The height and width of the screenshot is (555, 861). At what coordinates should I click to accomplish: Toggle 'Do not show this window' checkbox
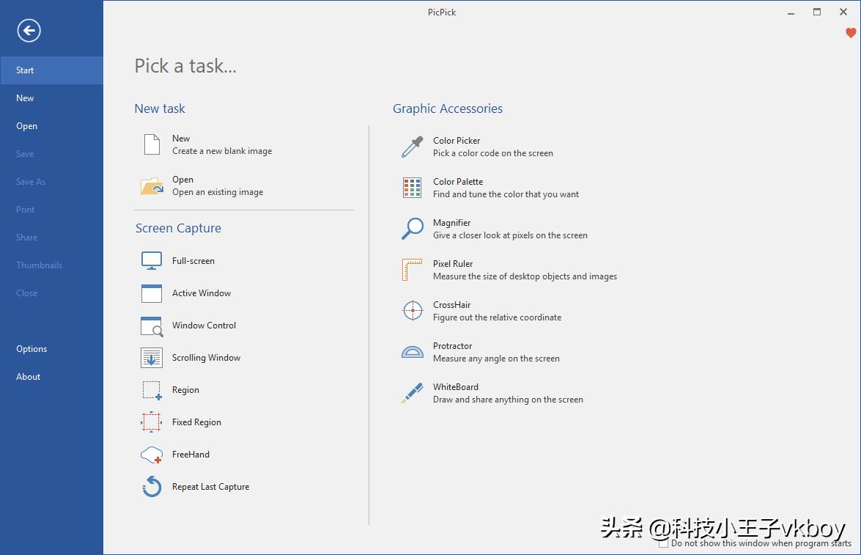[663, 543]
